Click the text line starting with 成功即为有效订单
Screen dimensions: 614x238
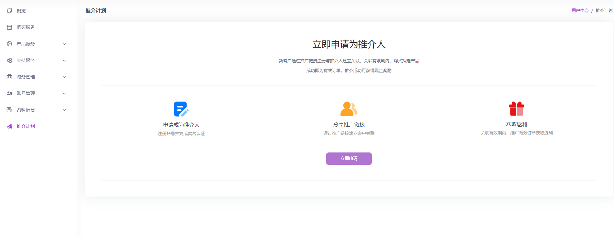(x=349, y=71)
